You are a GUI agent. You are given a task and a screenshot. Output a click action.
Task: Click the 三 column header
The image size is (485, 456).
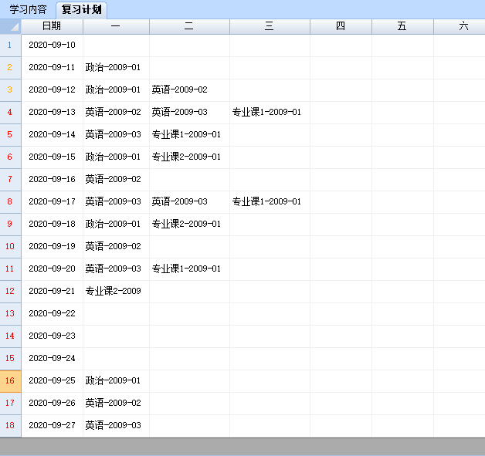coord(270,26)
